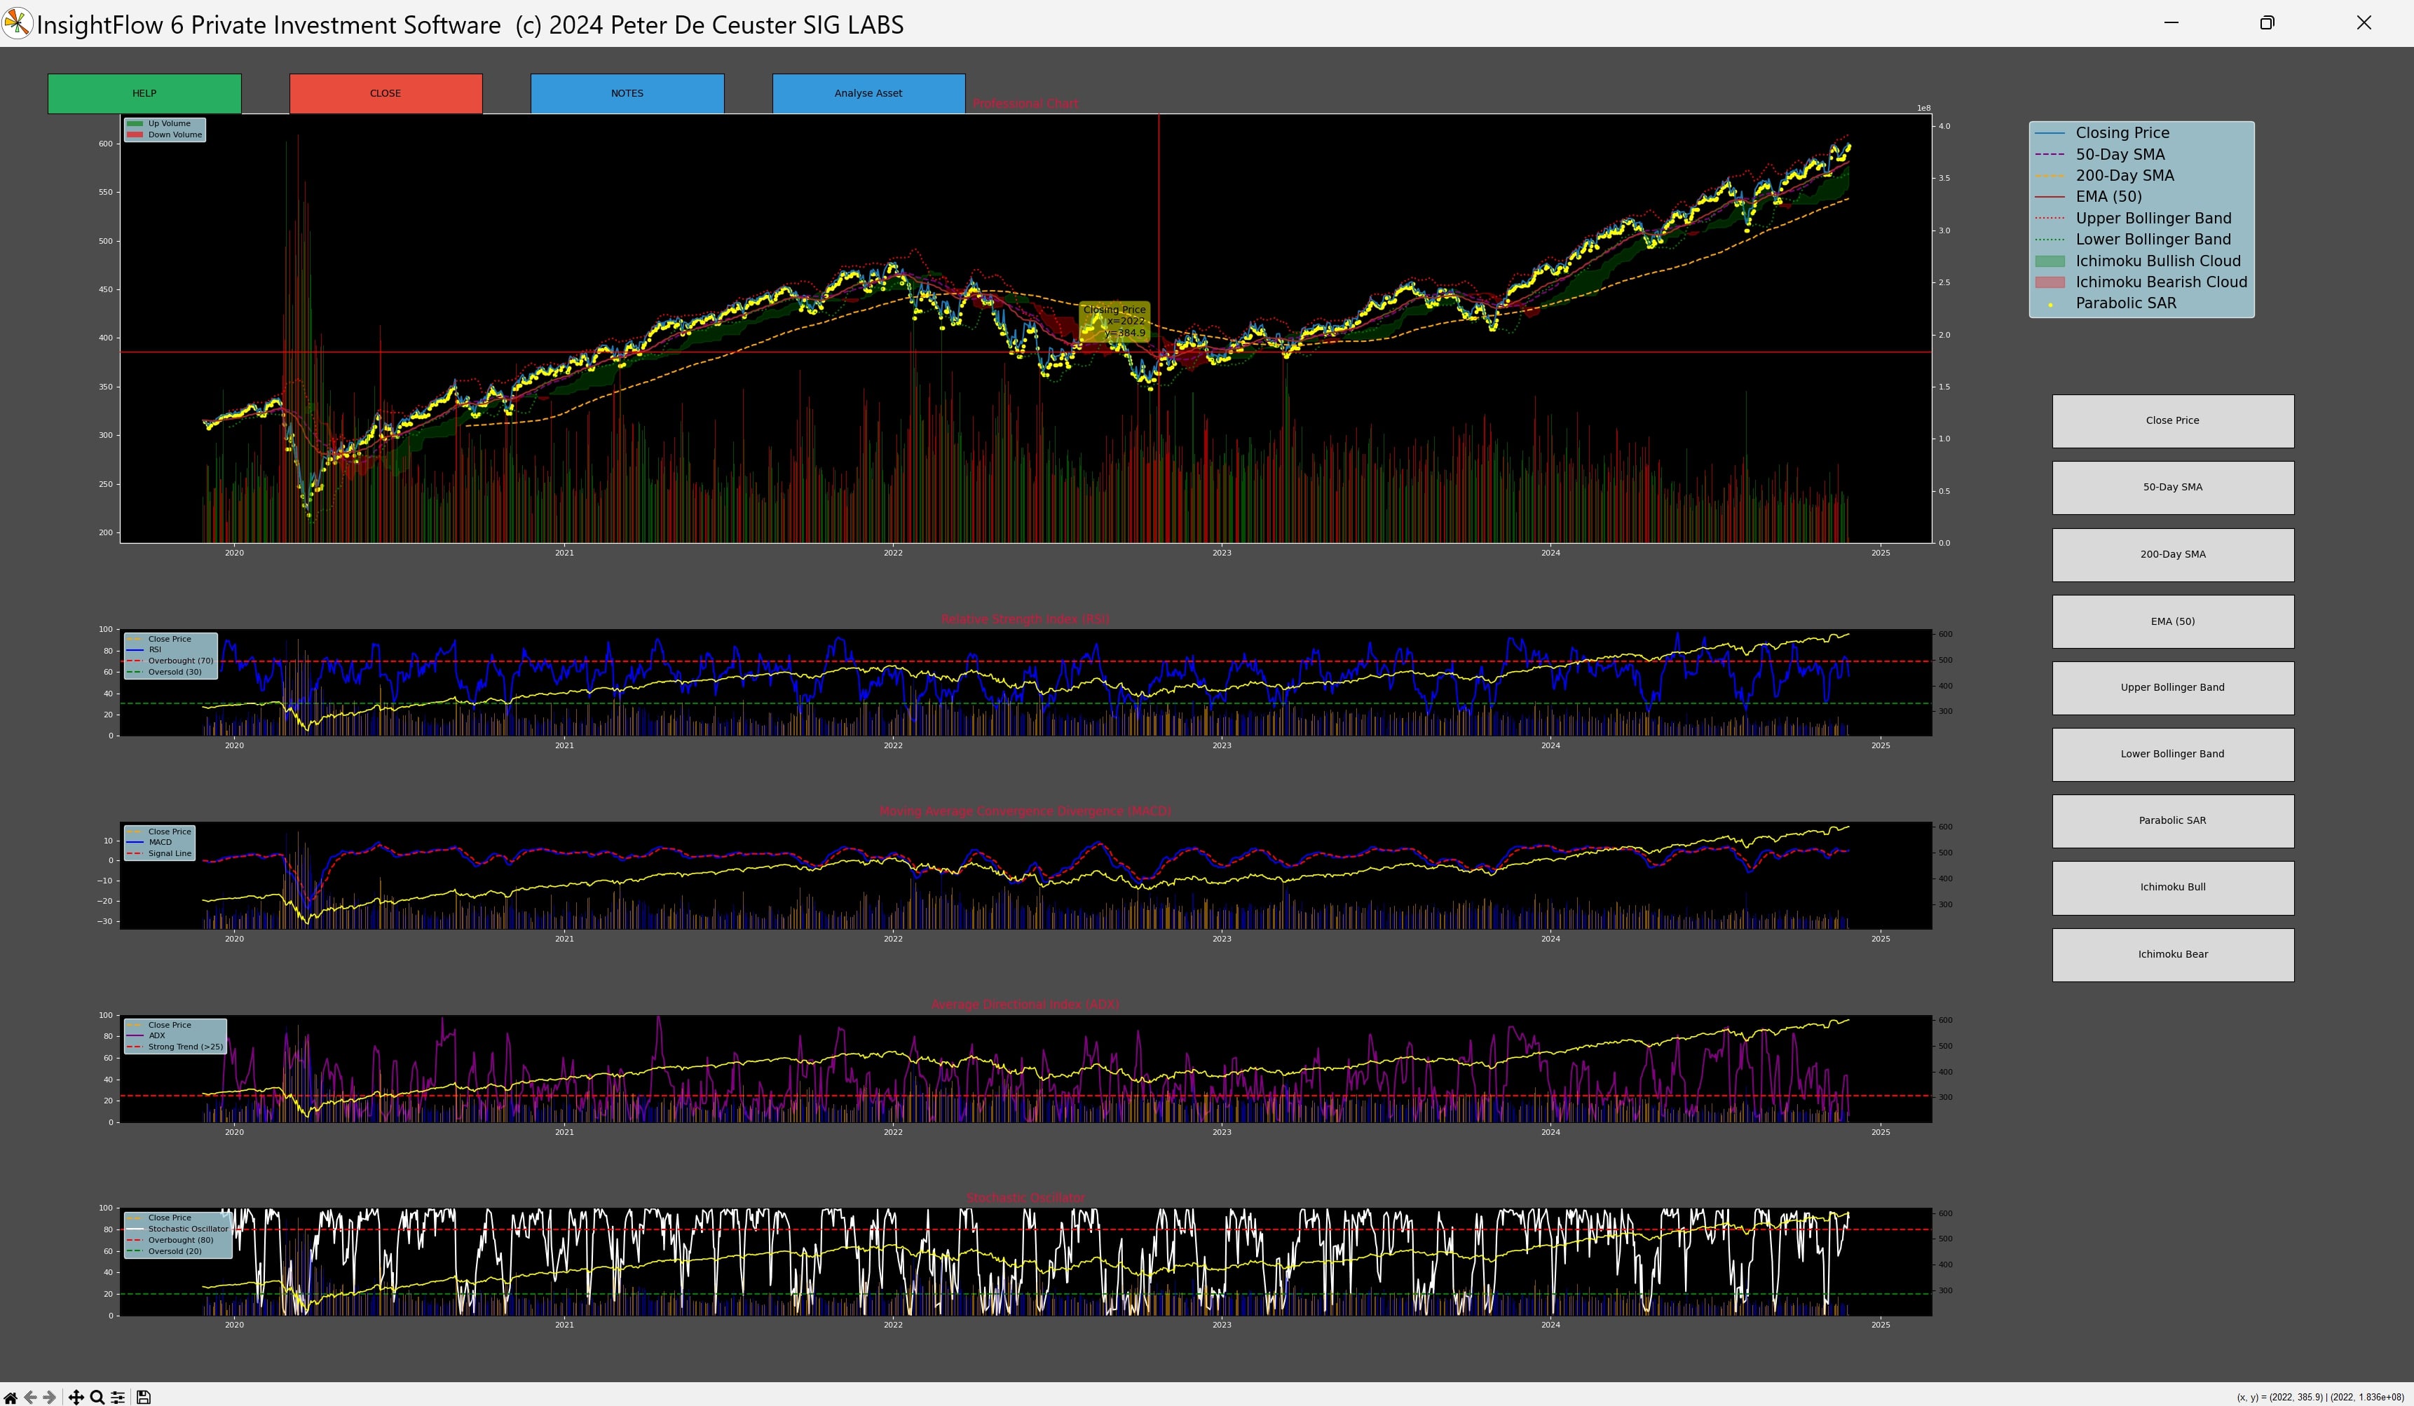Save the figure with floppy icon
Screen dimensions: 2414x1406
tap(144, 1398)
